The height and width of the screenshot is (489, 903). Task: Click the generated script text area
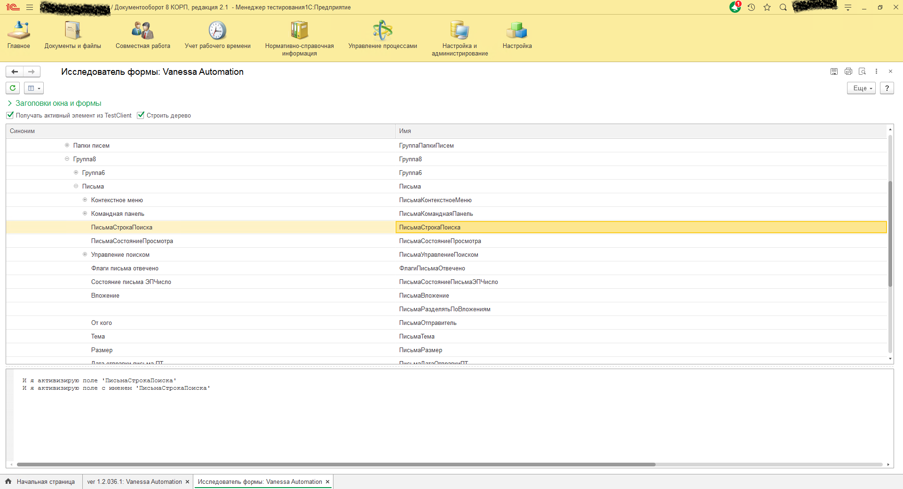(x=450, y=415)
